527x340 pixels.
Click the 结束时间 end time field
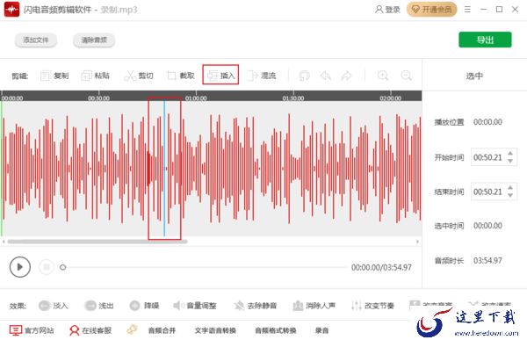point(488,192)
